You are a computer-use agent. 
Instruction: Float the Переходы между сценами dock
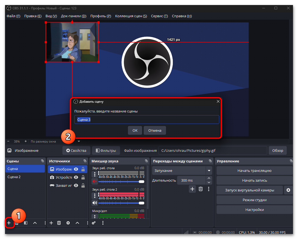210,161
